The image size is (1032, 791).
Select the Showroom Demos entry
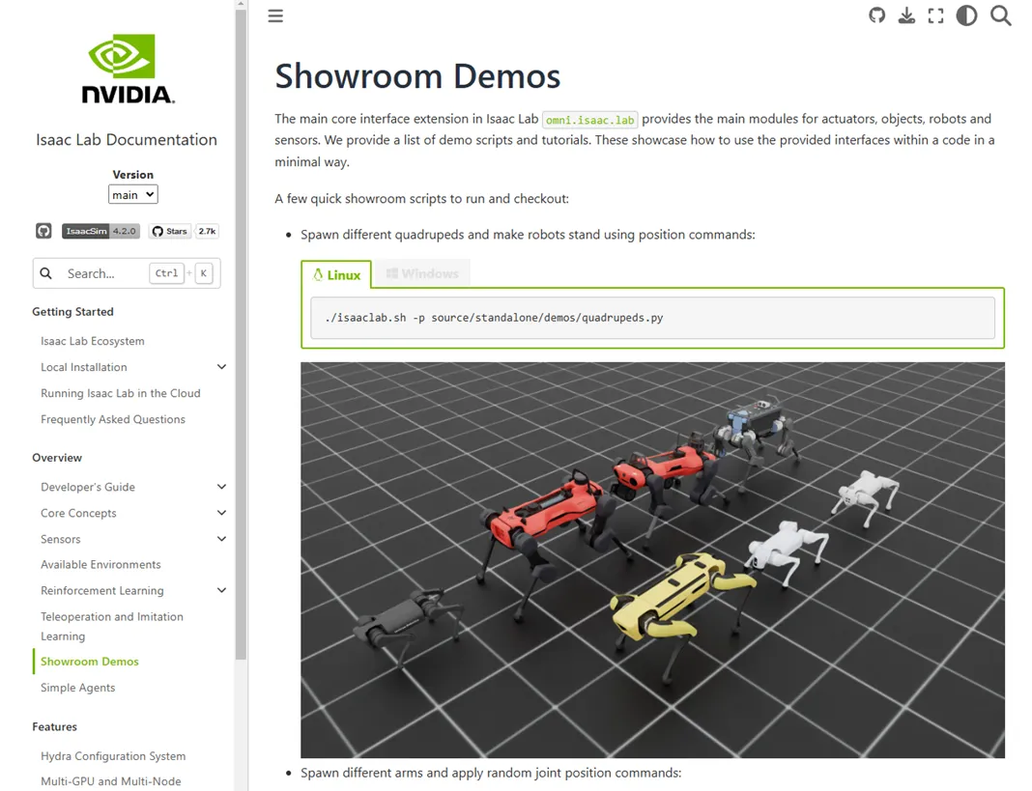pos(90,662)
